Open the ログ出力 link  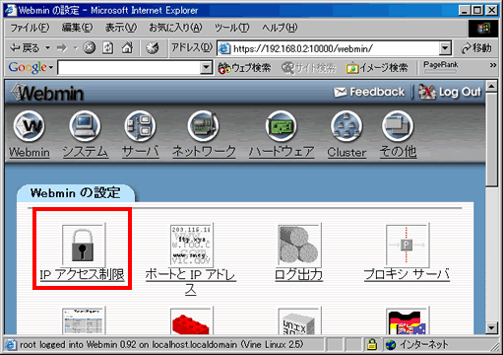(x=298, y=274)
